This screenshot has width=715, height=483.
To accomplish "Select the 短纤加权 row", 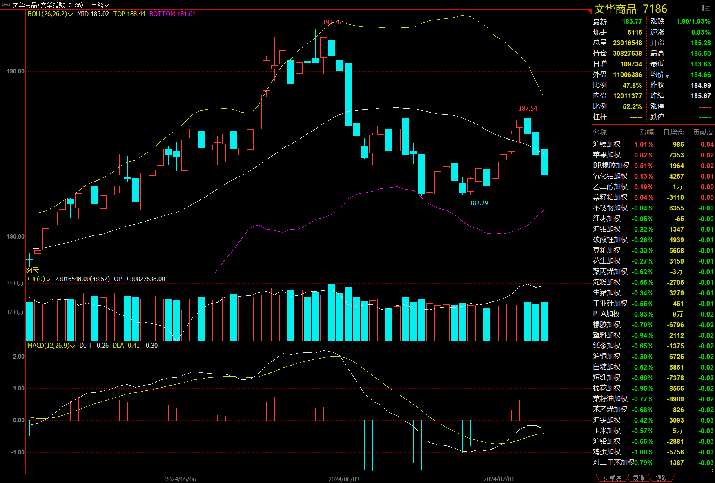I will (653, 378).
